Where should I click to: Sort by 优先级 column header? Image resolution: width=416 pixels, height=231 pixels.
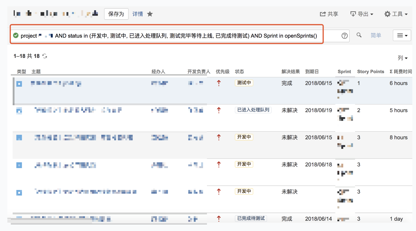[x=222, y=72]
